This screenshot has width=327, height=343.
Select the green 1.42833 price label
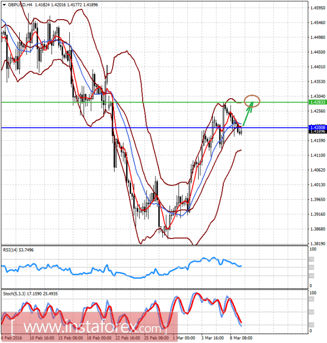click(318, 102)
